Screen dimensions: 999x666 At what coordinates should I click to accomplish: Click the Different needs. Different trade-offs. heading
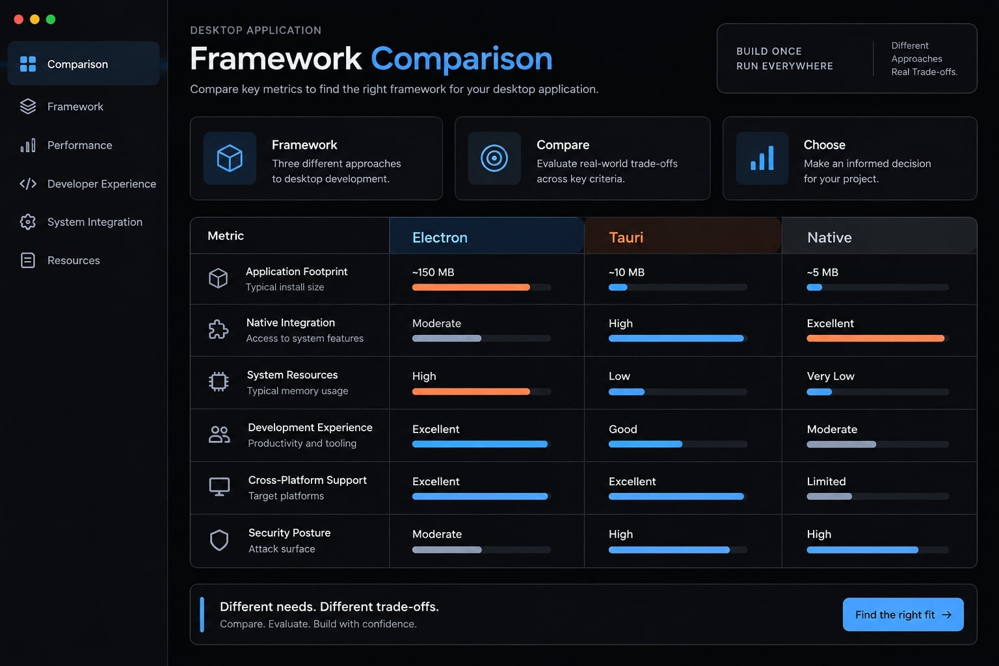(329, 606)
